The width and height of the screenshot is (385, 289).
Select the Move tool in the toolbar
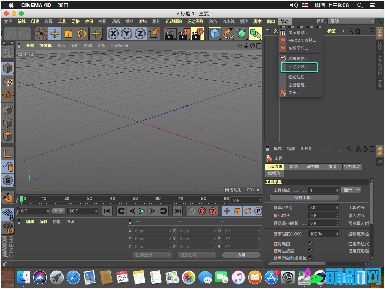coord(55,34)
